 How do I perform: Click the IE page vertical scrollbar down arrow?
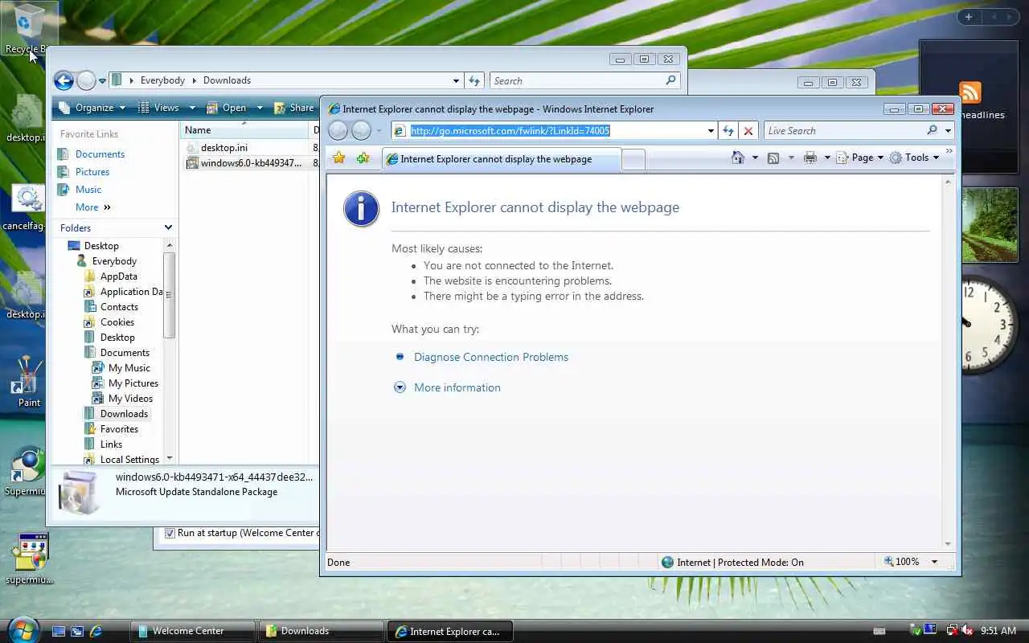coord(948,544)
